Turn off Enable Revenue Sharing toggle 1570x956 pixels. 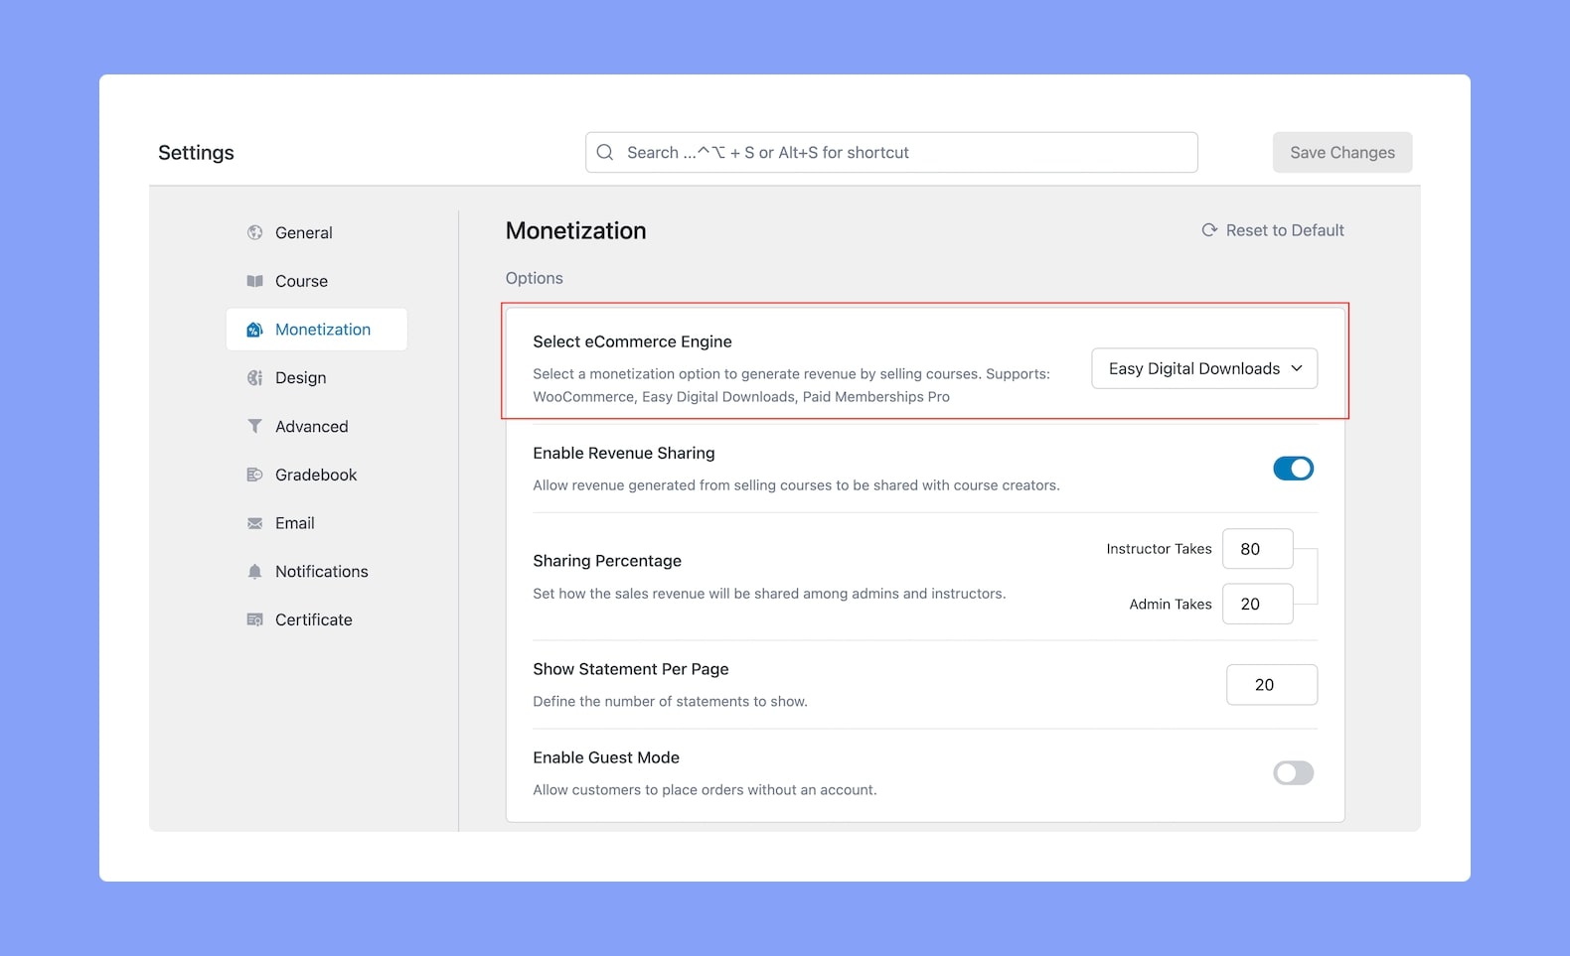pos(1293,469)
